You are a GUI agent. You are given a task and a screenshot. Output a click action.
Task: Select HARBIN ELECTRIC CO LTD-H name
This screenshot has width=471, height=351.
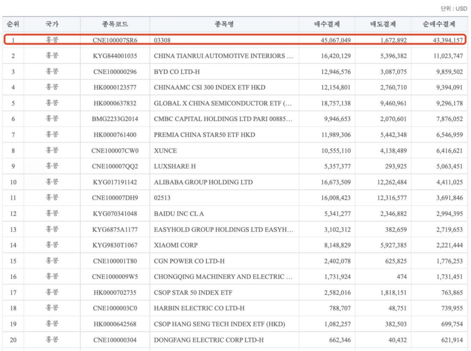pyautogui.click(x=199, y=308)
